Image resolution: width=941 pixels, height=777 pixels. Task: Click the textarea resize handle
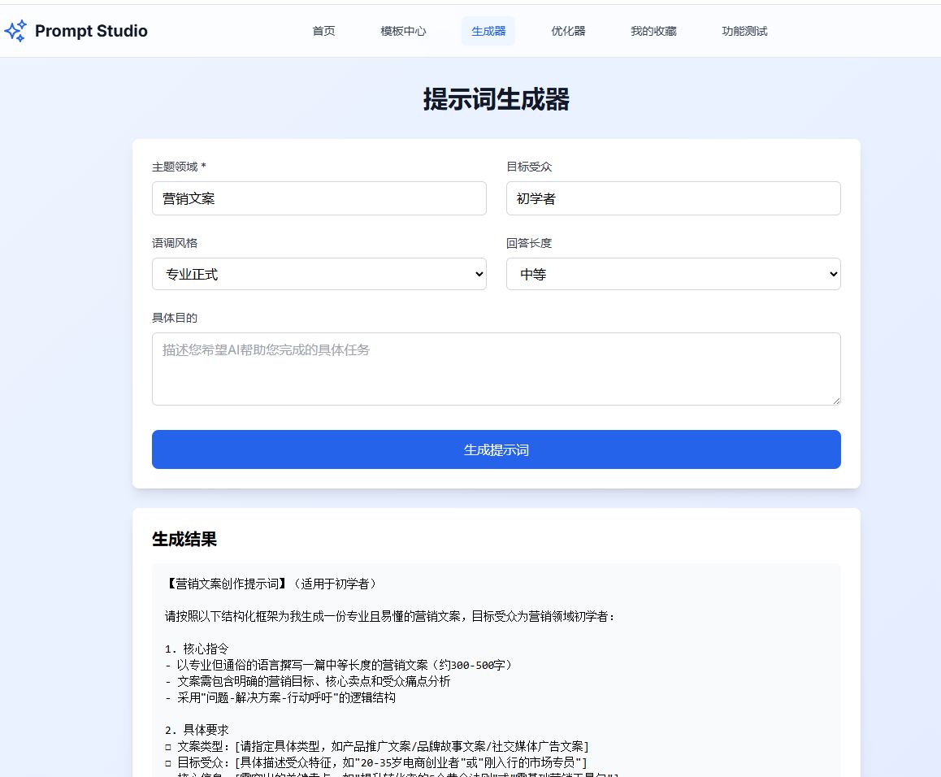(836, 399)
